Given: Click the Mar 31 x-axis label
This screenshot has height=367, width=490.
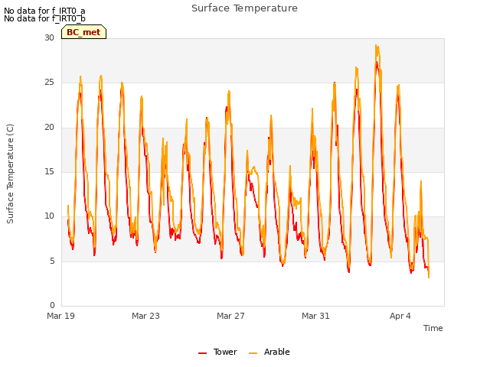Looking at the screenshot, I should [315, 316].
